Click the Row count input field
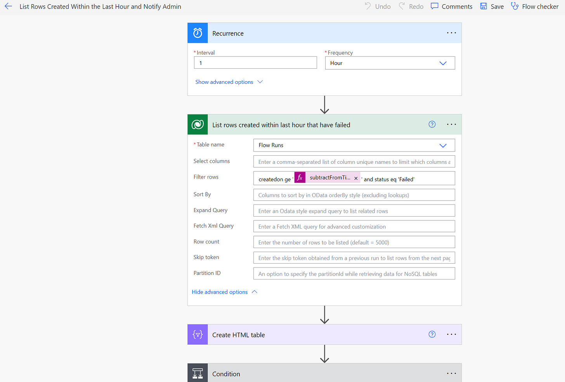Image resolution: width=565 pixels, height=382 pixels. [354, 242]
